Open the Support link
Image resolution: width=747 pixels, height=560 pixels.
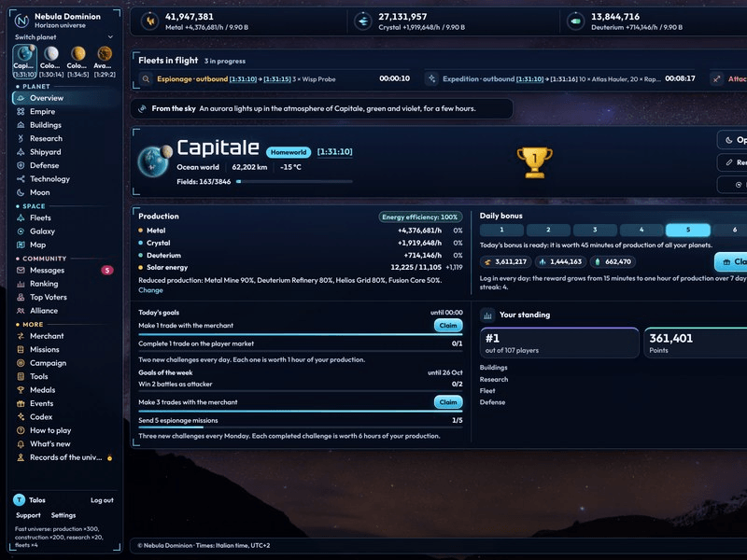pos(28,515)
